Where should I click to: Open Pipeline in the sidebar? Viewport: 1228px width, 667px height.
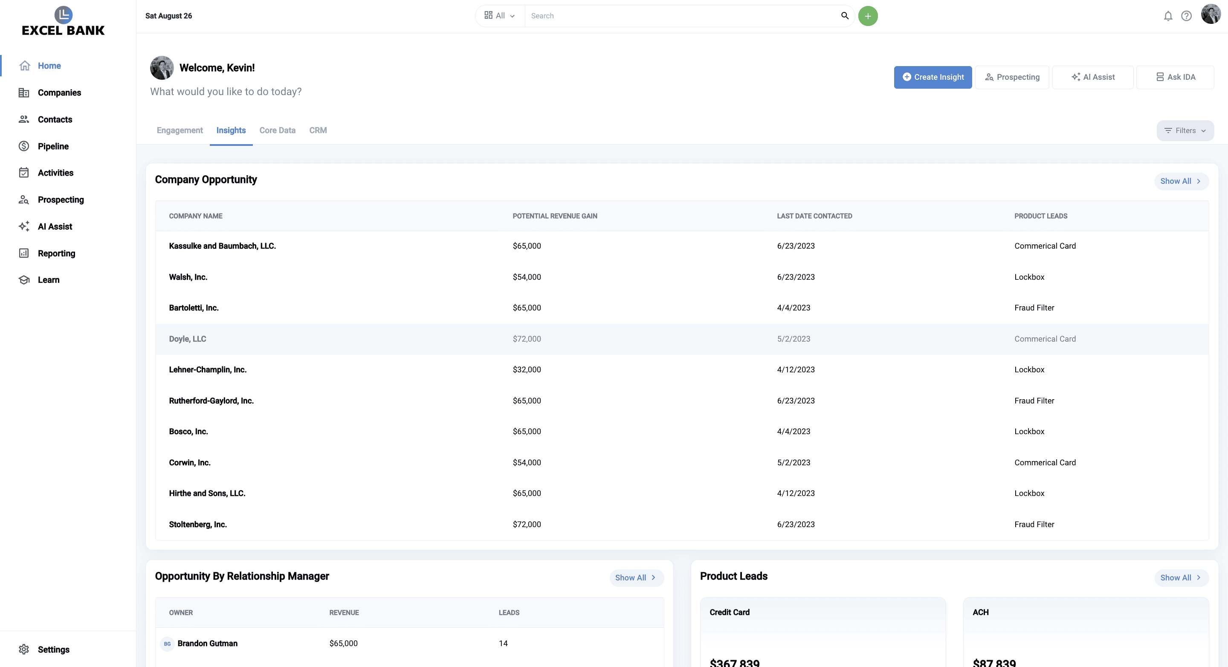coord(53,146)
